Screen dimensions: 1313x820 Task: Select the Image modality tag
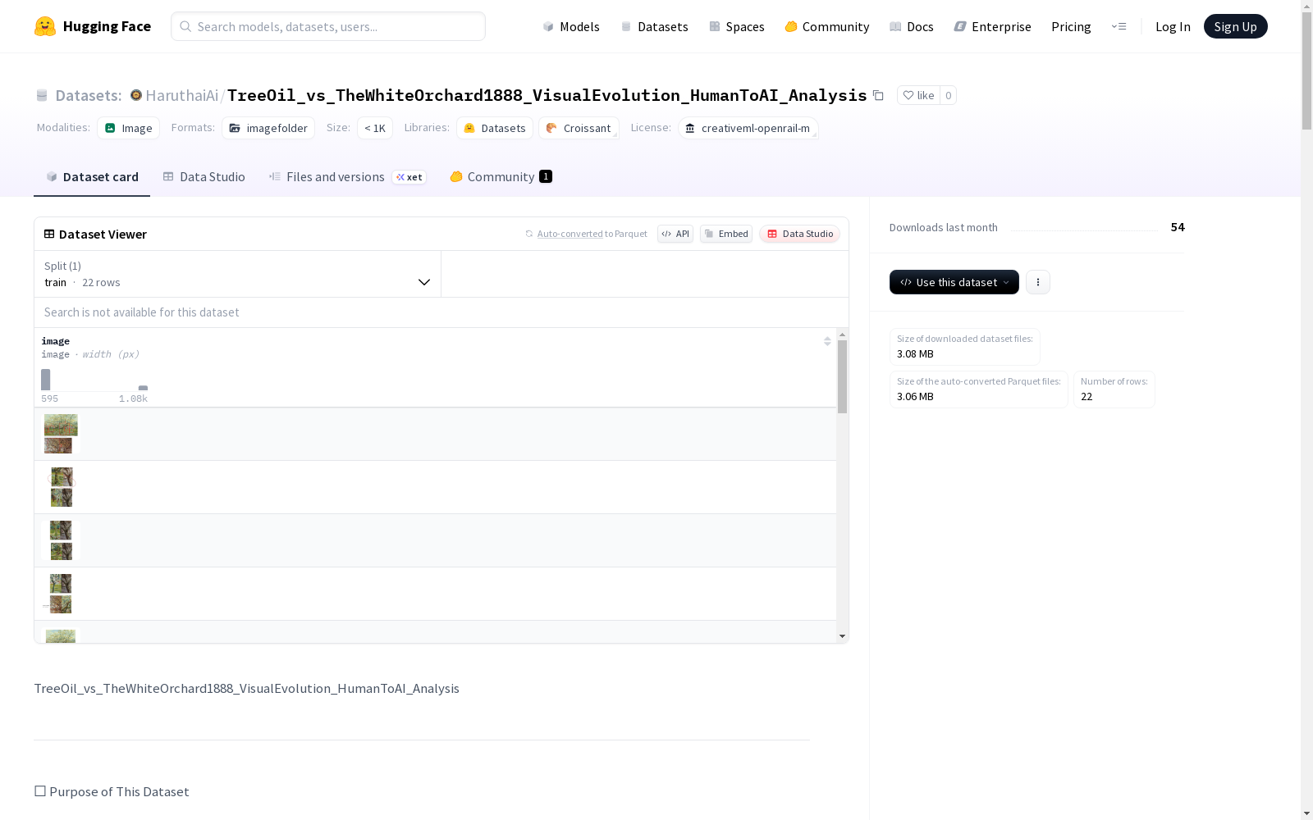point(129,128)
